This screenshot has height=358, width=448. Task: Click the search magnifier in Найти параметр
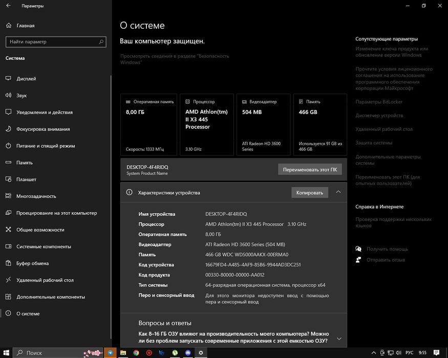point(101,41)
